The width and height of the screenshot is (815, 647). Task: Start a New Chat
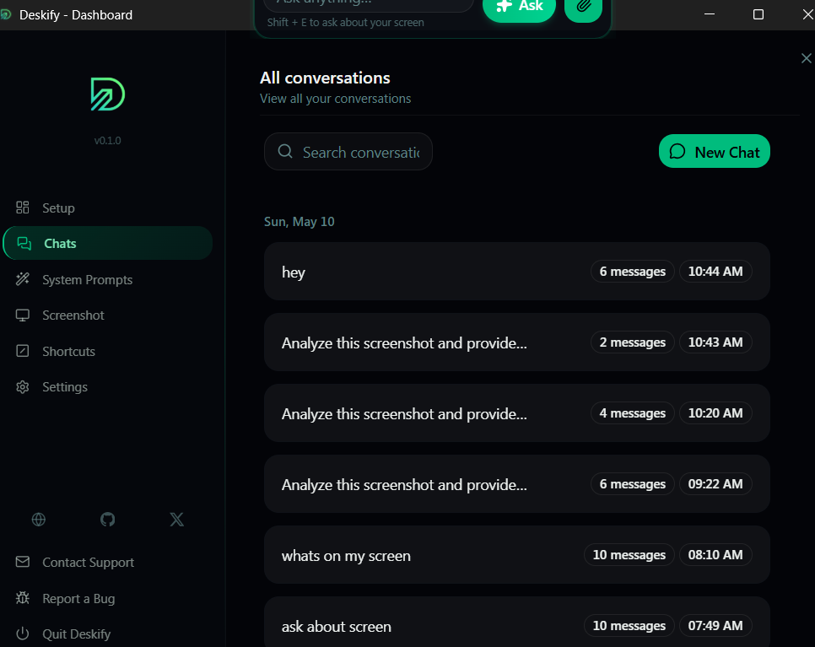click(x=714, y=151)
